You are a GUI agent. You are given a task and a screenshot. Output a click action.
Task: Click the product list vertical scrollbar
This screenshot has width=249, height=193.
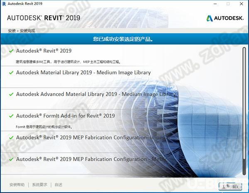(244, 111)
